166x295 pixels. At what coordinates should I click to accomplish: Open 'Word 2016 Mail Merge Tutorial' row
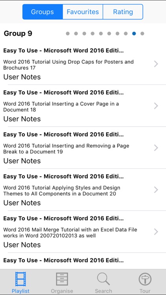83,232
